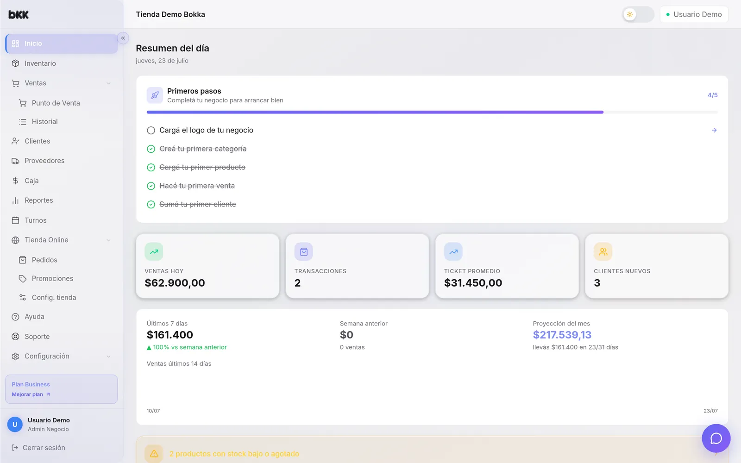
Task: Click the Reportes bar chart icon
Action: pos(15,200)
